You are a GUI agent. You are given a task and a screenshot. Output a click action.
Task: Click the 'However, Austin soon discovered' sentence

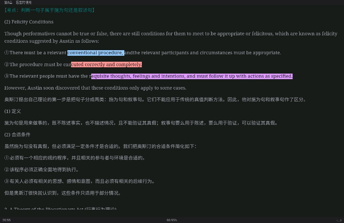(x=95, y=88)
